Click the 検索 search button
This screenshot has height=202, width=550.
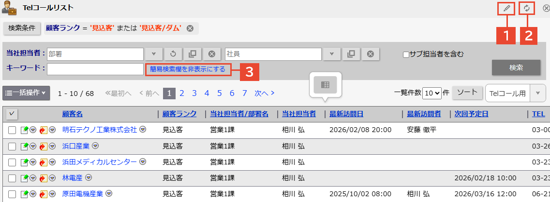[516, 68]
